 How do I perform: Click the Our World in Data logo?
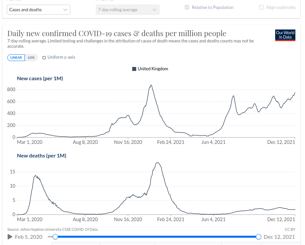click(285, 35)
